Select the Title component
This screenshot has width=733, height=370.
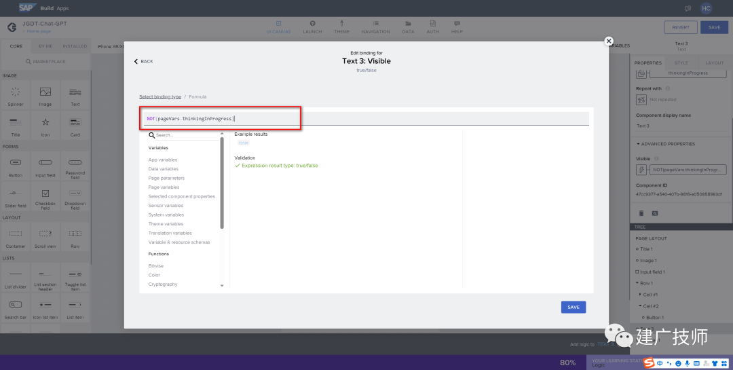pos(16,126)
